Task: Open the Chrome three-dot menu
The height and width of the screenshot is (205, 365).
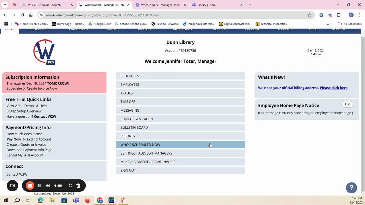Action: 360,15
